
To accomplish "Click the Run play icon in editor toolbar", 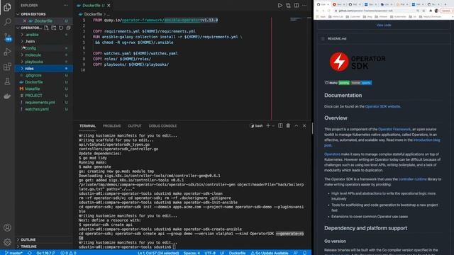I will tap(280, 5).
